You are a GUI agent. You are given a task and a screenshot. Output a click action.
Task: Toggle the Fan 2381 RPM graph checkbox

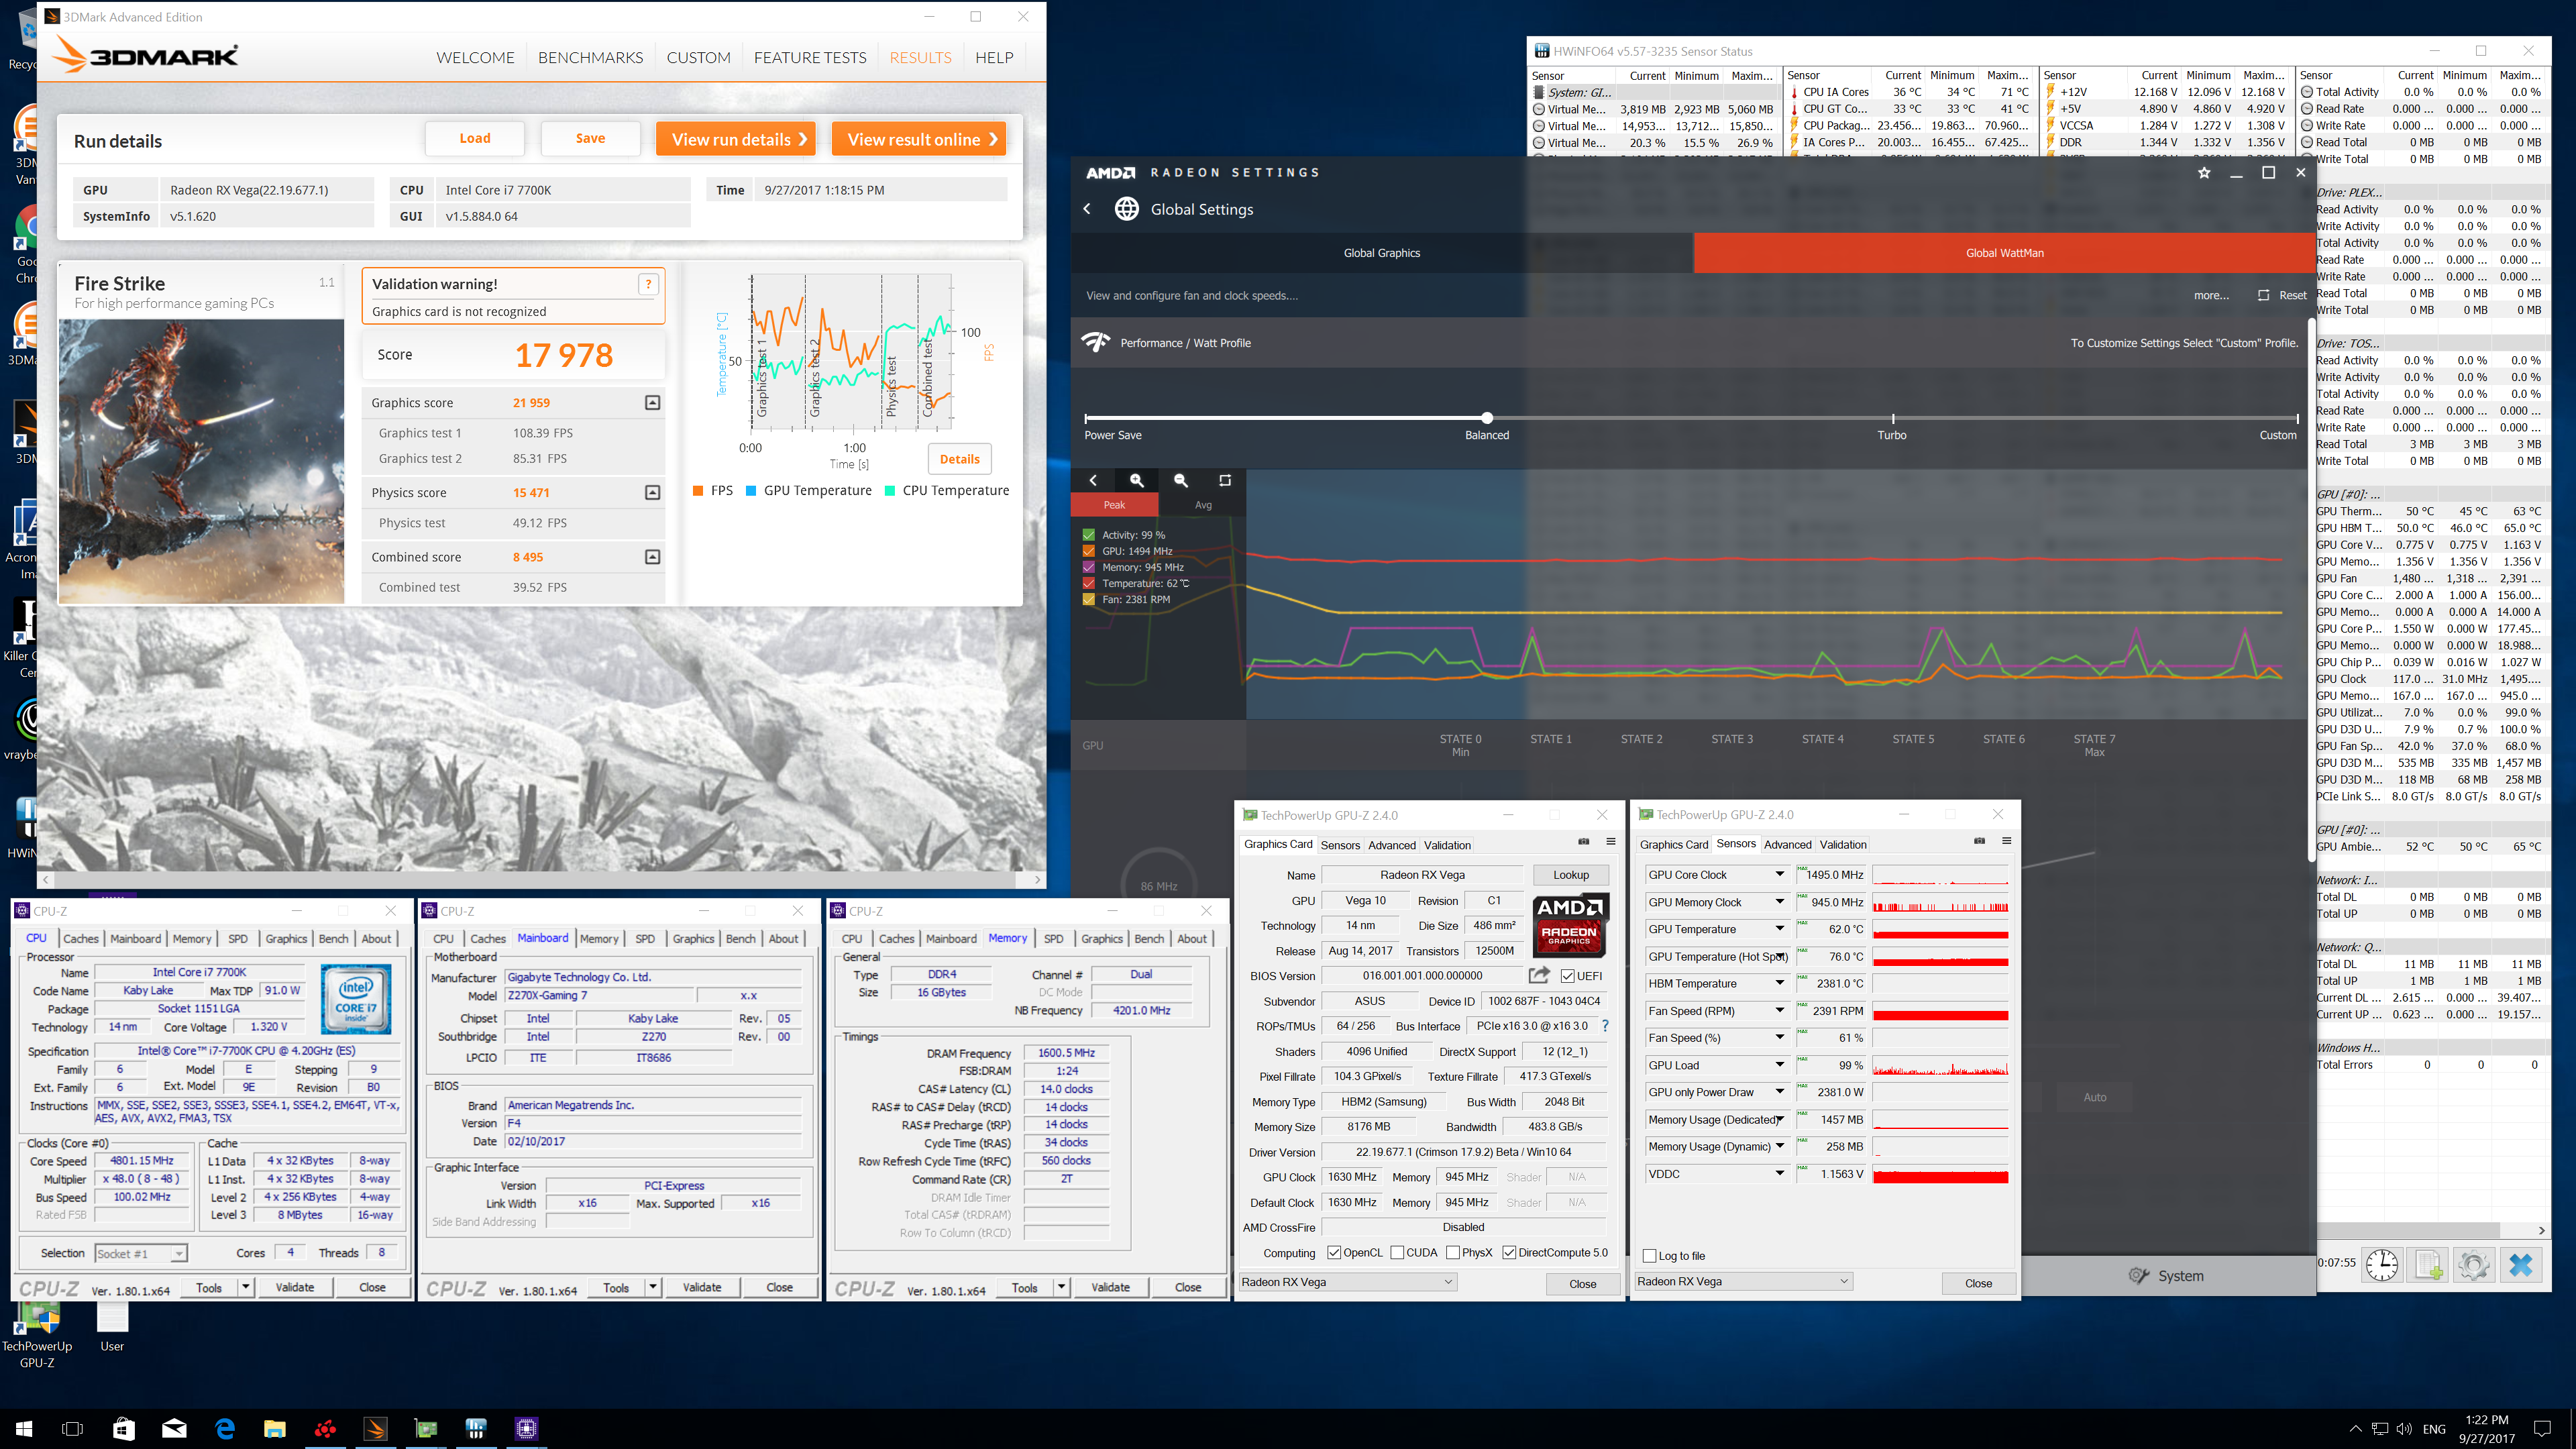pyautogui.click(x=1089, y=599)
